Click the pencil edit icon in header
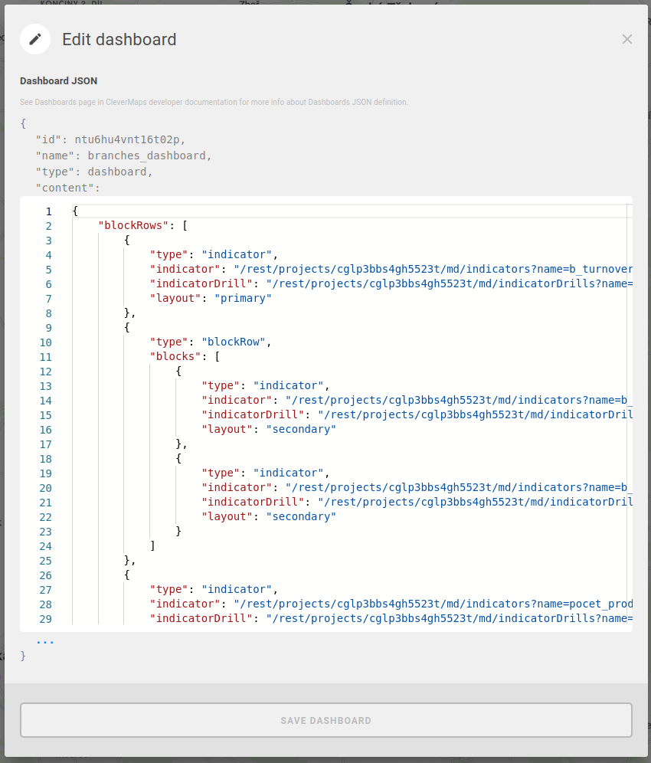This screenshot has height=763, width=651. [x=35, y=39]
